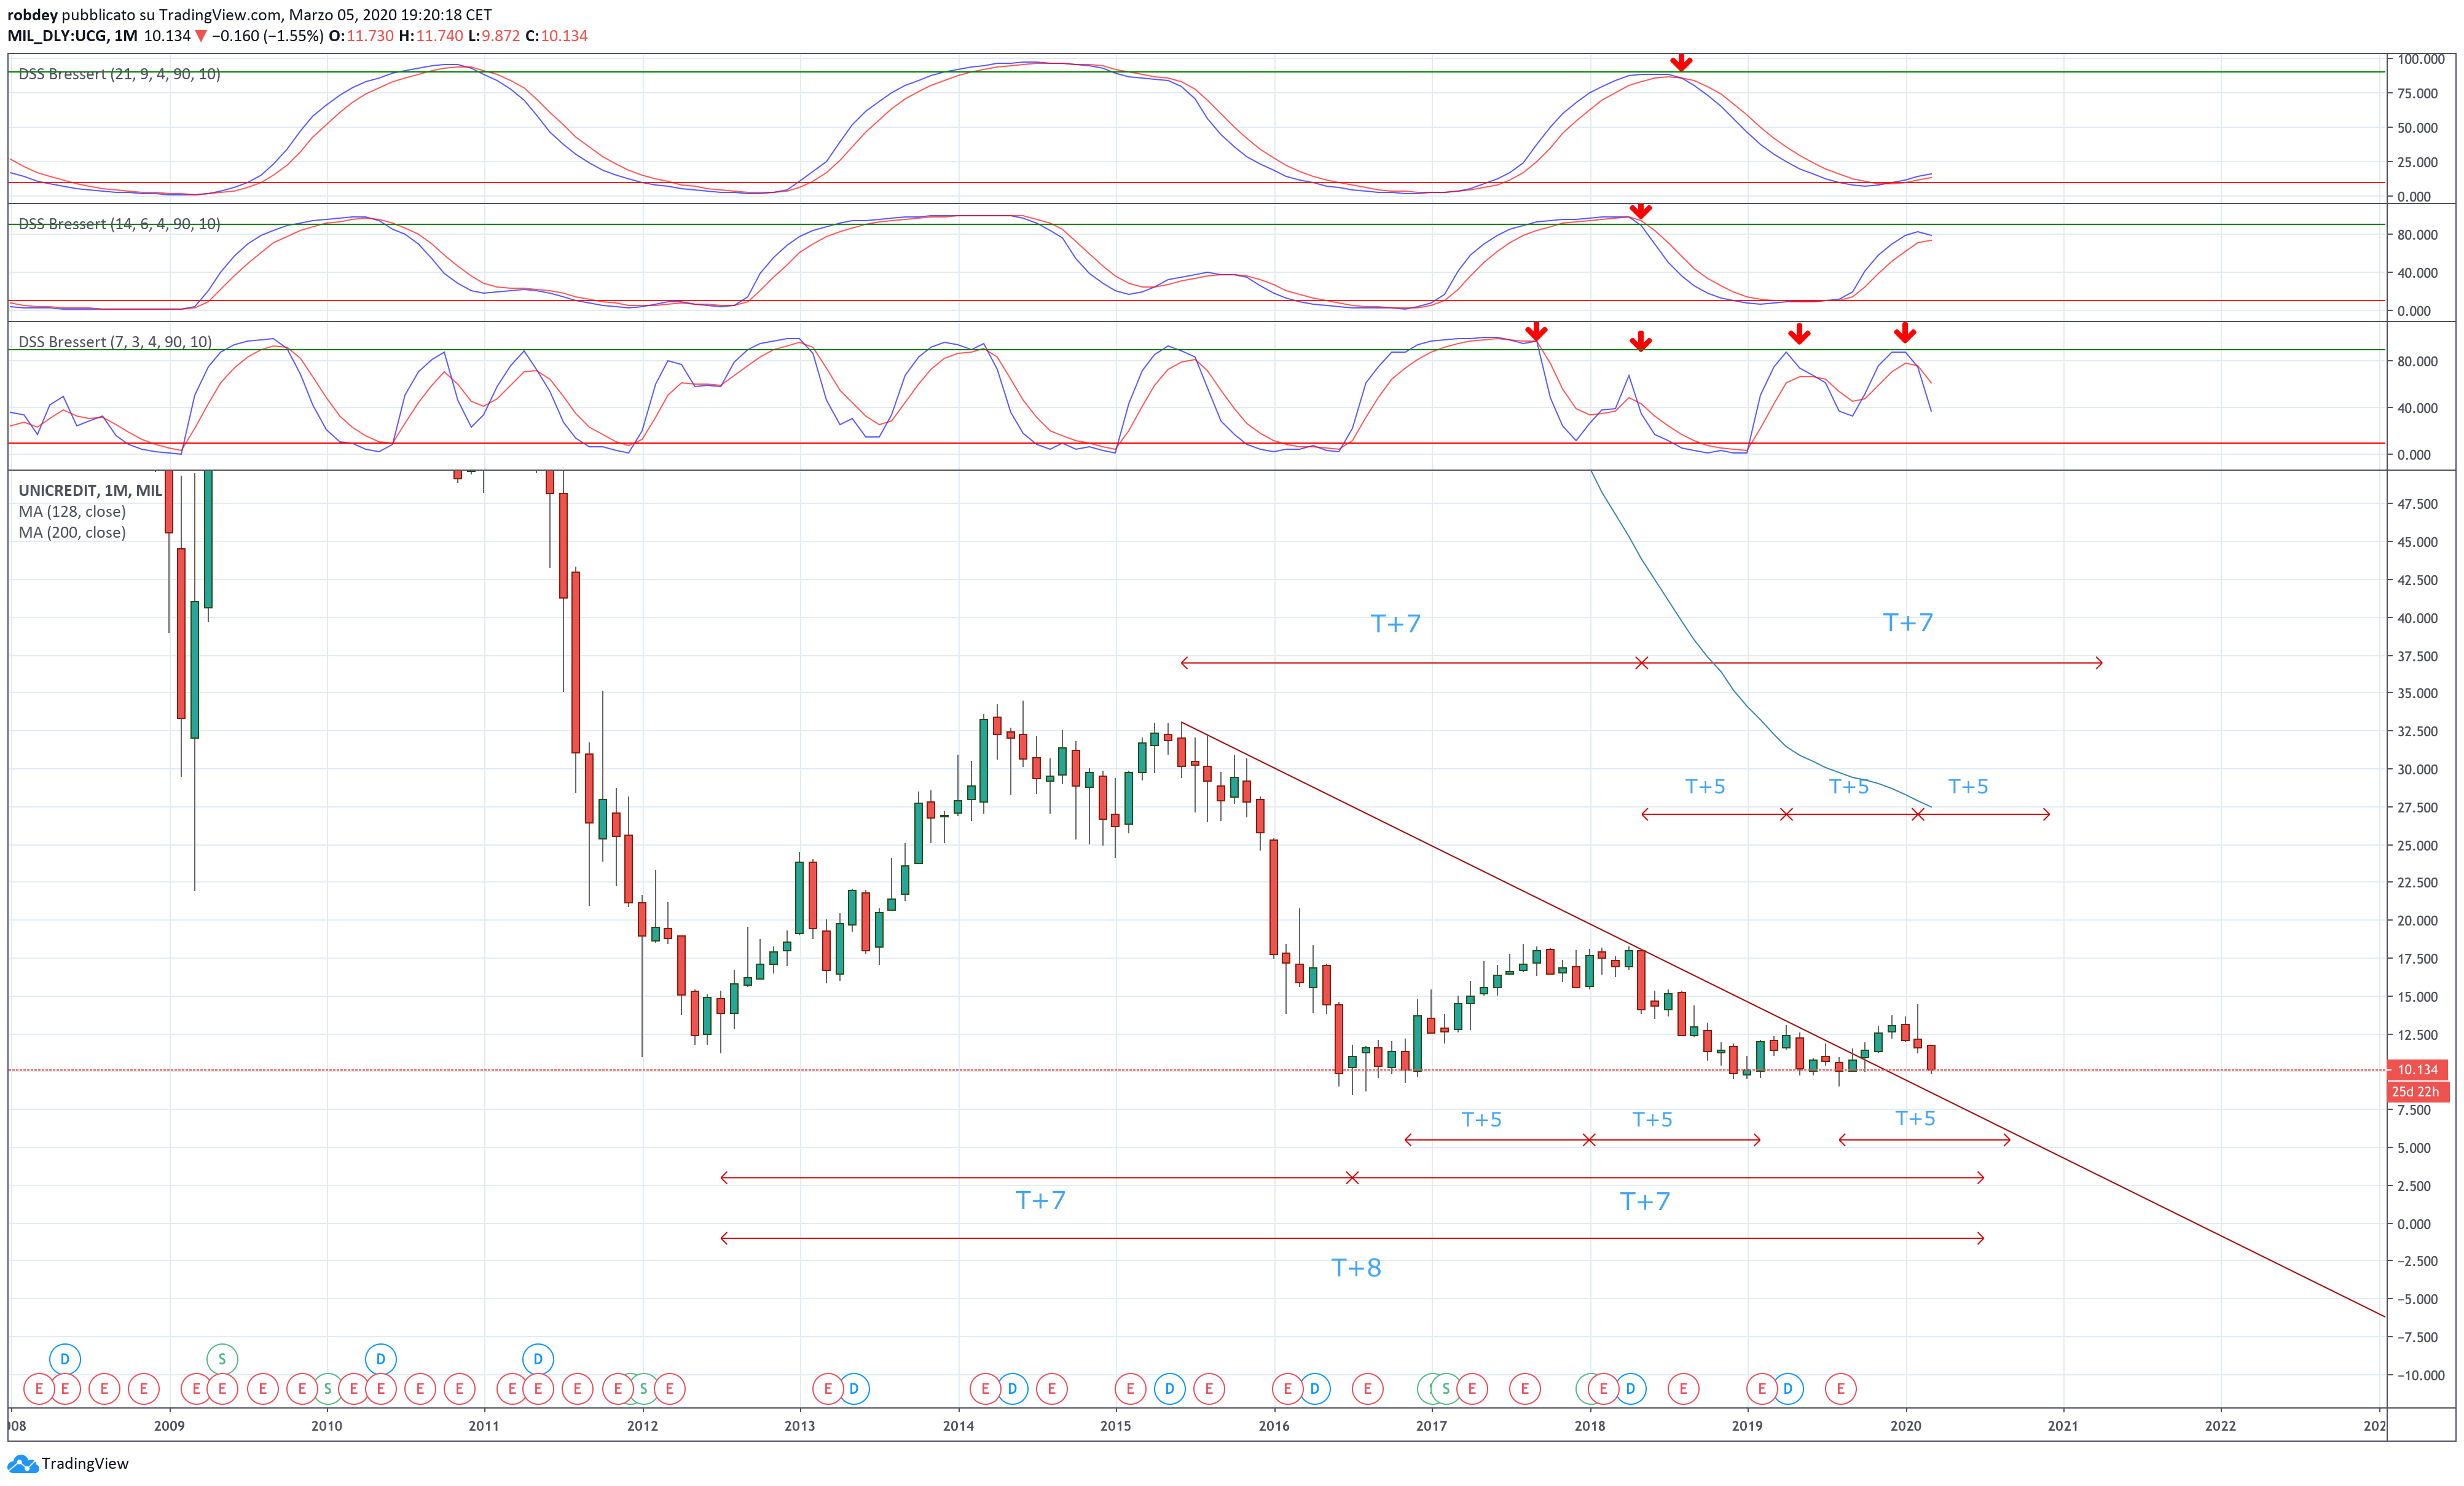Open the earnings marker E just after 2012
2464x1486 pixels.
click(x=670, y=1388)
